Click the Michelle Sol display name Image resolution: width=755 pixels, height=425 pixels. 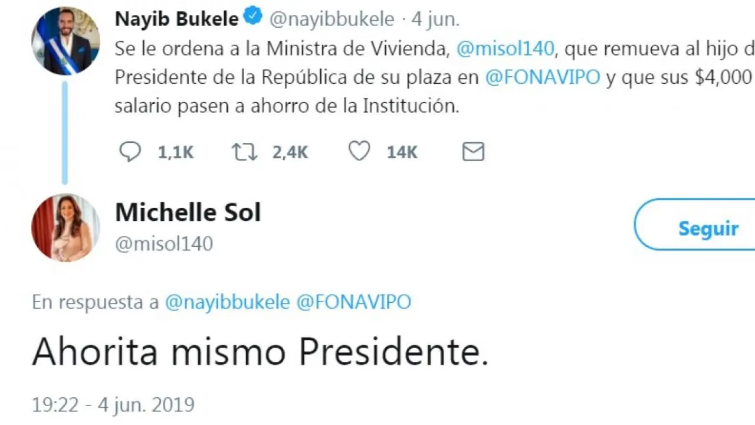coord(188,212)
